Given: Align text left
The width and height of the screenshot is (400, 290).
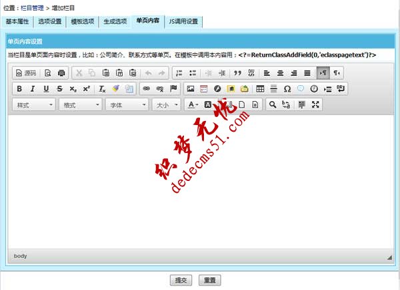Looking at the screenshot, I should pos(267,73).
